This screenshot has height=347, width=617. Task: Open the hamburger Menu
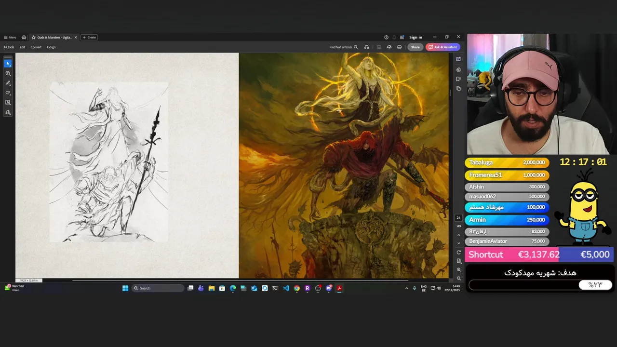pyautogui.click(x=10, y=37)
